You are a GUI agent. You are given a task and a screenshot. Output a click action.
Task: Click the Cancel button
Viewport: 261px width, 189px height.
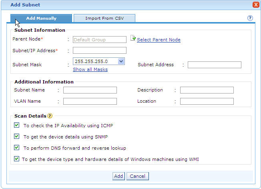pyautogui.click(x=137, y=176)
